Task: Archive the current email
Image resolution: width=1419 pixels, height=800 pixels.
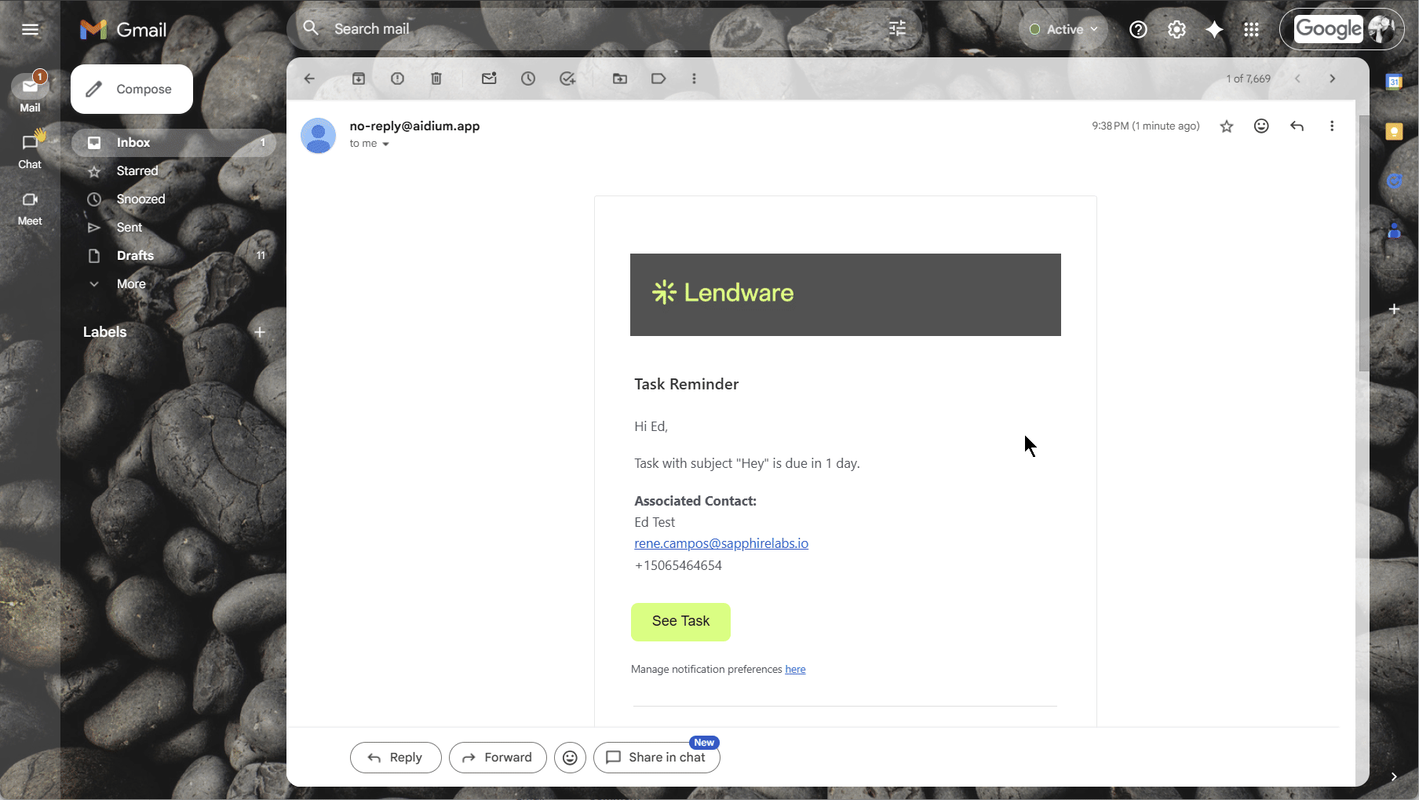Action: point(359,79)
